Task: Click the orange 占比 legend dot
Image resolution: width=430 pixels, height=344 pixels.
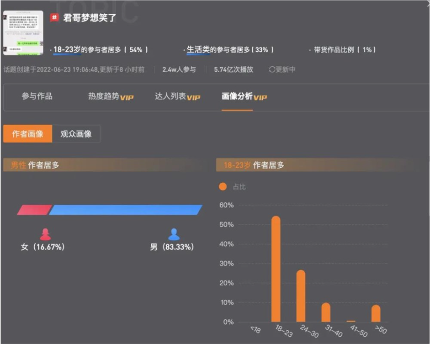Action: click(x=223, y=186)
